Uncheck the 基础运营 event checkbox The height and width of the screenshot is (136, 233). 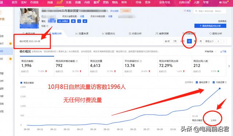coord(197,82)
